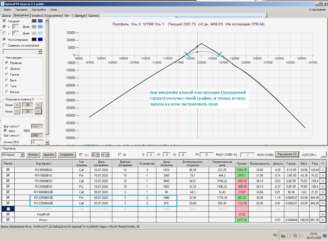Switch to the Сделки tab
The image size is (328, 241).
[x=93, y=16]
